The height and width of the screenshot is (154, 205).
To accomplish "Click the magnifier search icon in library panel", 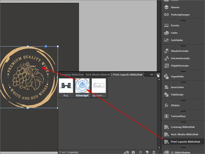I will pyautogui.click(x=140, y=152).
